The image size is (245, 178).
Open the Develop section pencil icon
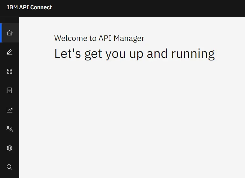[10, 52]
